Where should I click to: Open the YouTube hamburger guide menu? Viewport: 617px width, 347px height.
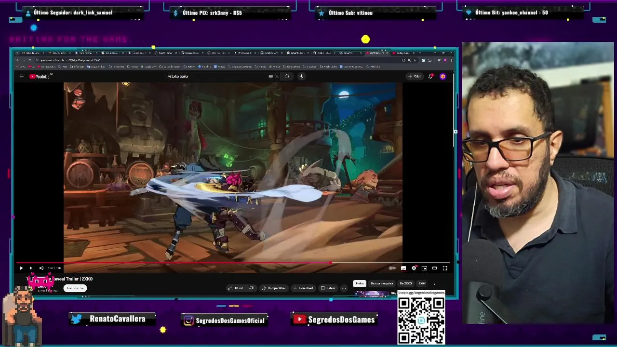coord(21,76)
